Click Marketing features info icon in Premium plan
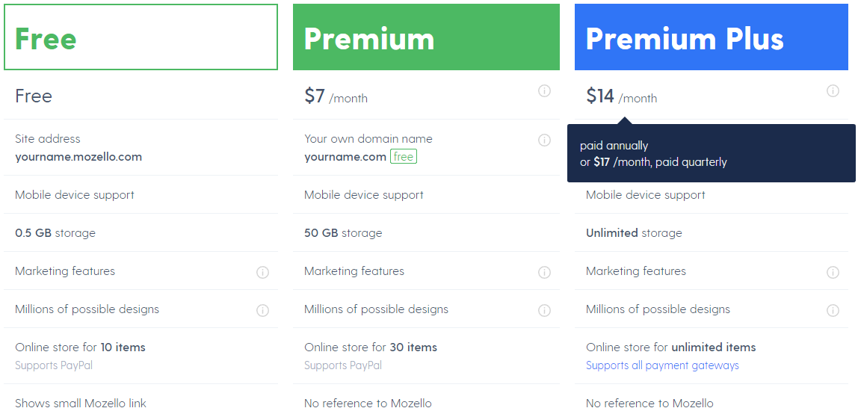The width and height of the screenshot is (861, 414). click(544, 272)
